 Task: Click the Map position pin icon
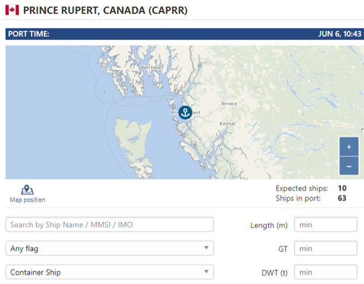point(27,190)
